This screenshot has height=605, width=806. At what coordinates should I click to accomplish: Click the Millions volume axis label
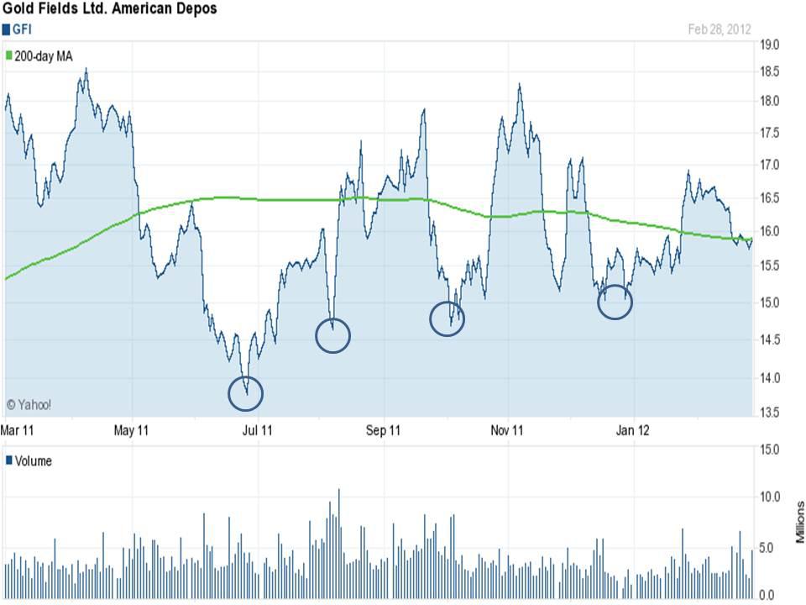click(800, 522)
